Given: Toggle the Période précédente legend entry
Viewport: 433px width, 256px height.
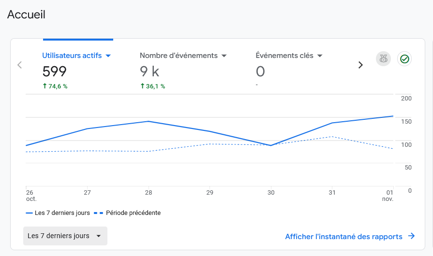Looking at the screenshot, I should pyautogui.click(x=127, y=213).
